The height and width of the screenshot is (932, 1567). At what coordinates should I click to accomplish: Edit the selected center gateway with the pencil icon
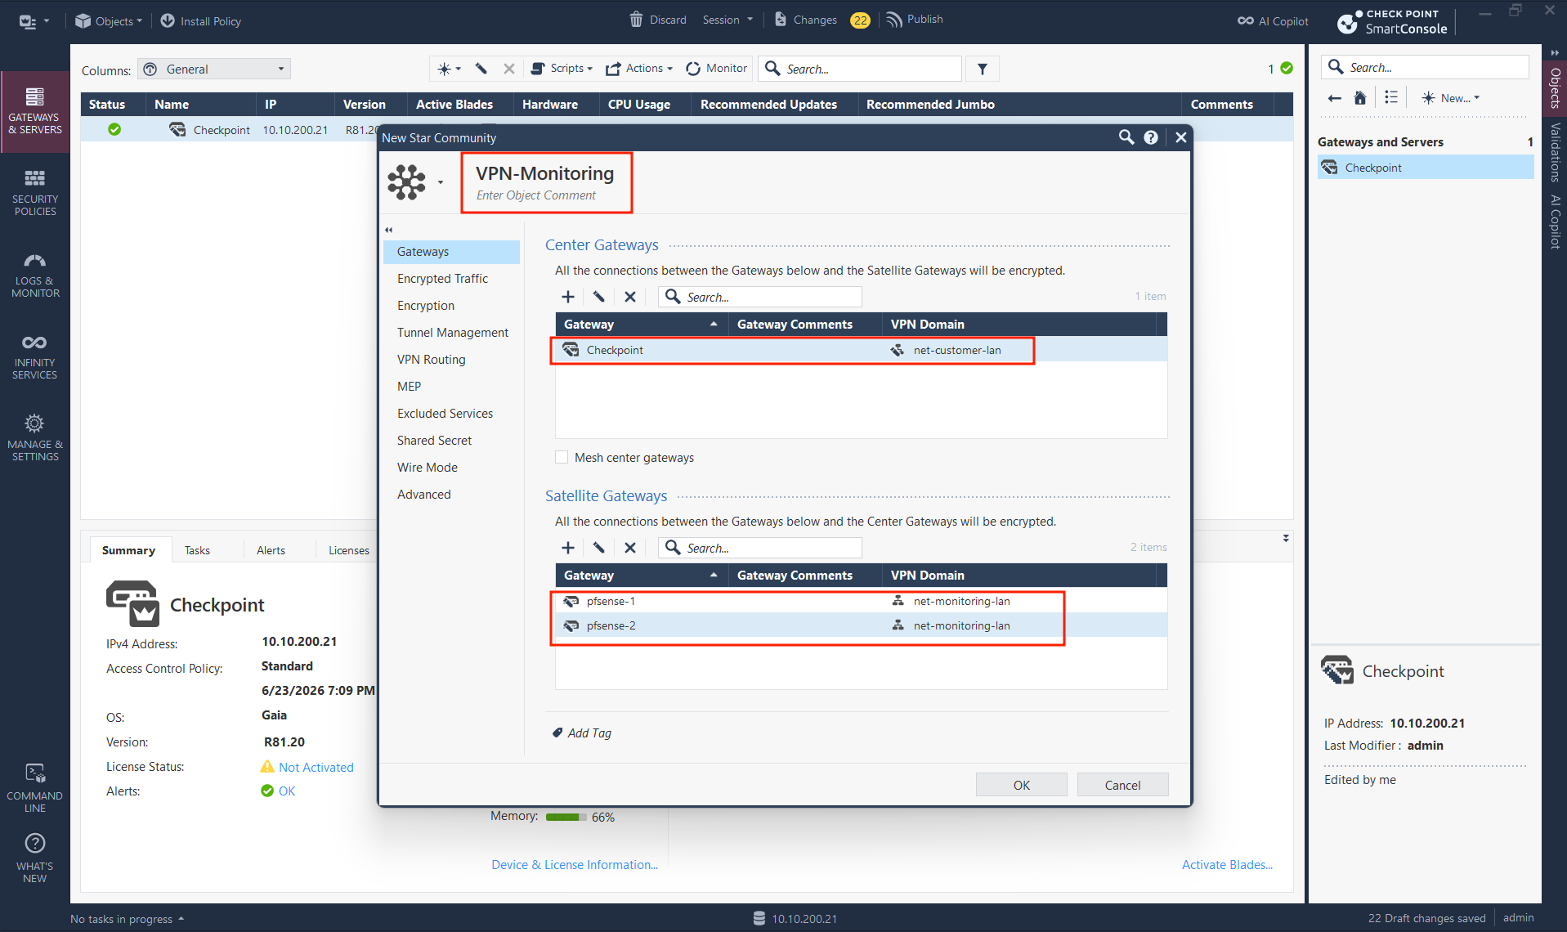(599, 297)
